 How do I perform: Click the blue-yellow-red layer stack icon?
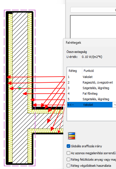pos(72,136)
